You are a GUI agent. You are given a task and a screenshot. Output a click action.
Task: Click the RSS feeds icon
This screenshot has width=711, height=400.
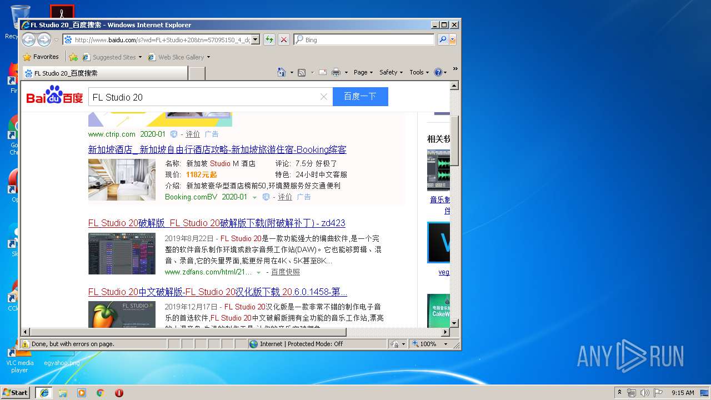click(302, 72)
